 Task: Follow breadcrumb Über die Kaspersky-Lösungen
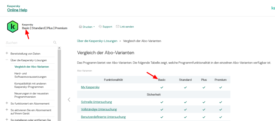(x=97, y=41)
